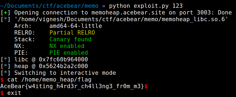Click the green 'NX enabled' value
This screenshot has height=97, width=236.
[x=67, y=46]
